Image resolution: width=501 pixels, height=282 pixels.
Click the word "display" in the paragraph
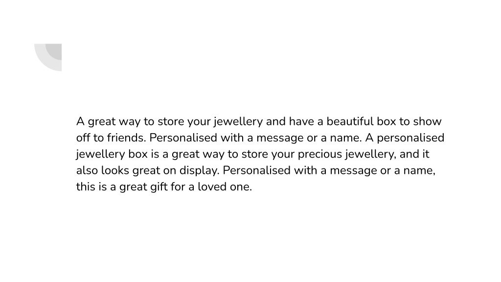click(x=199, y=171)
